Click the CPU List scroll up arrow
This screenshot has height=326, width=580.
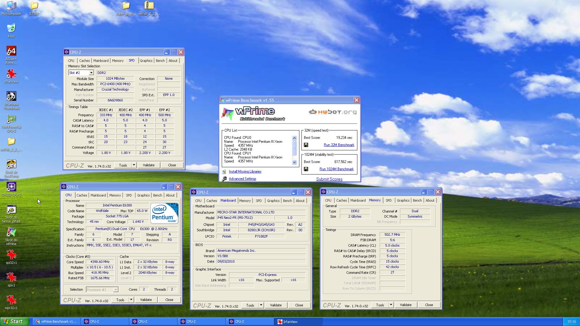(295, 138)
